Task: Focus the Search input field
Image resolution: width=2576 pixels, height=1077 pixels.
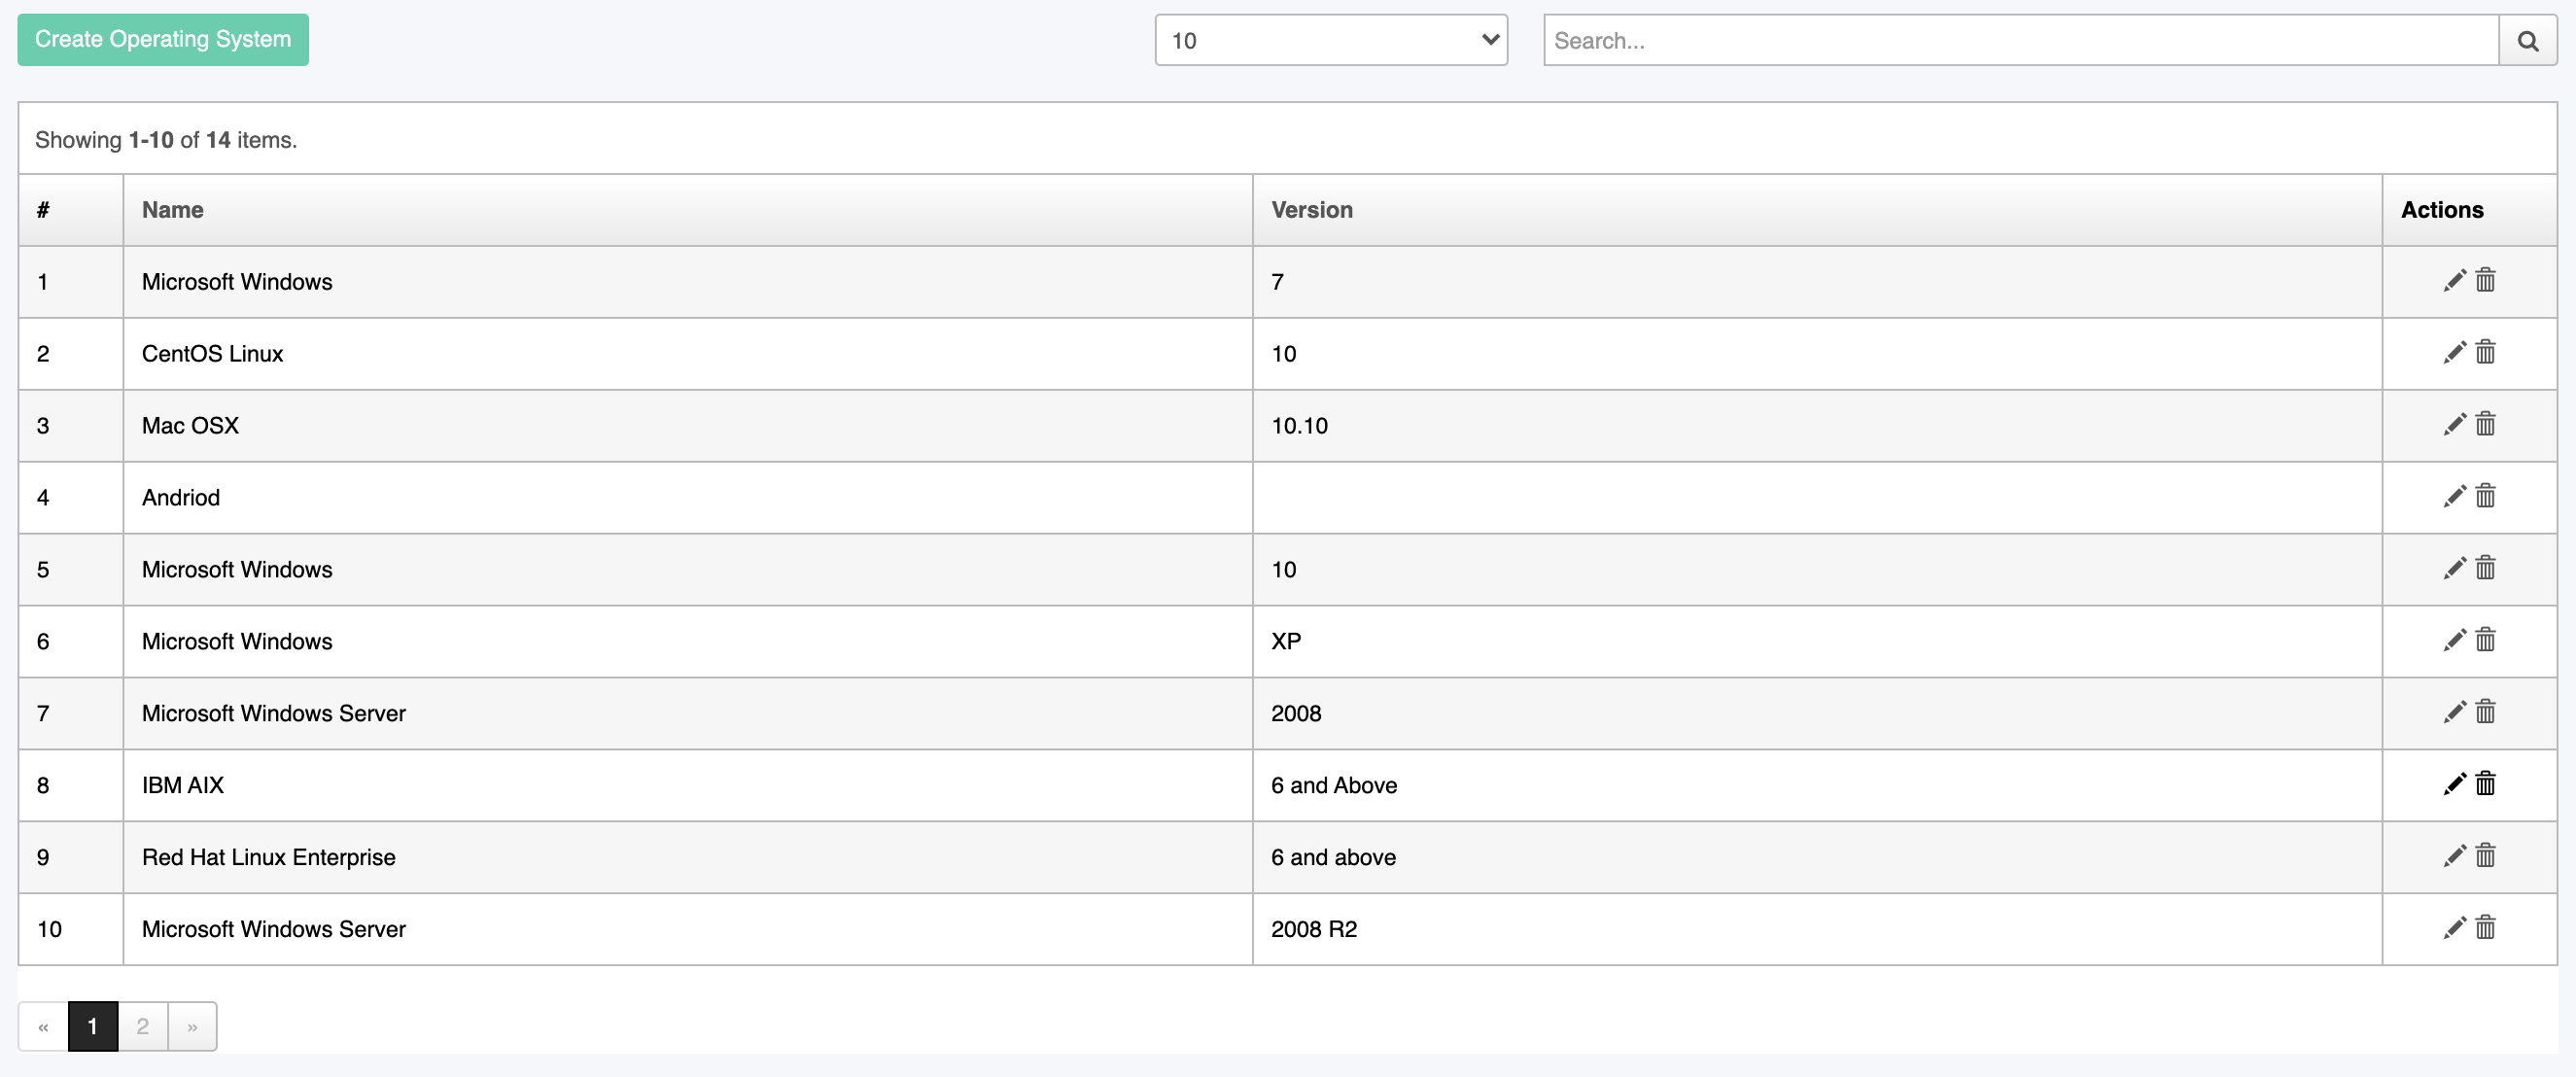Action: point(2021,40)
